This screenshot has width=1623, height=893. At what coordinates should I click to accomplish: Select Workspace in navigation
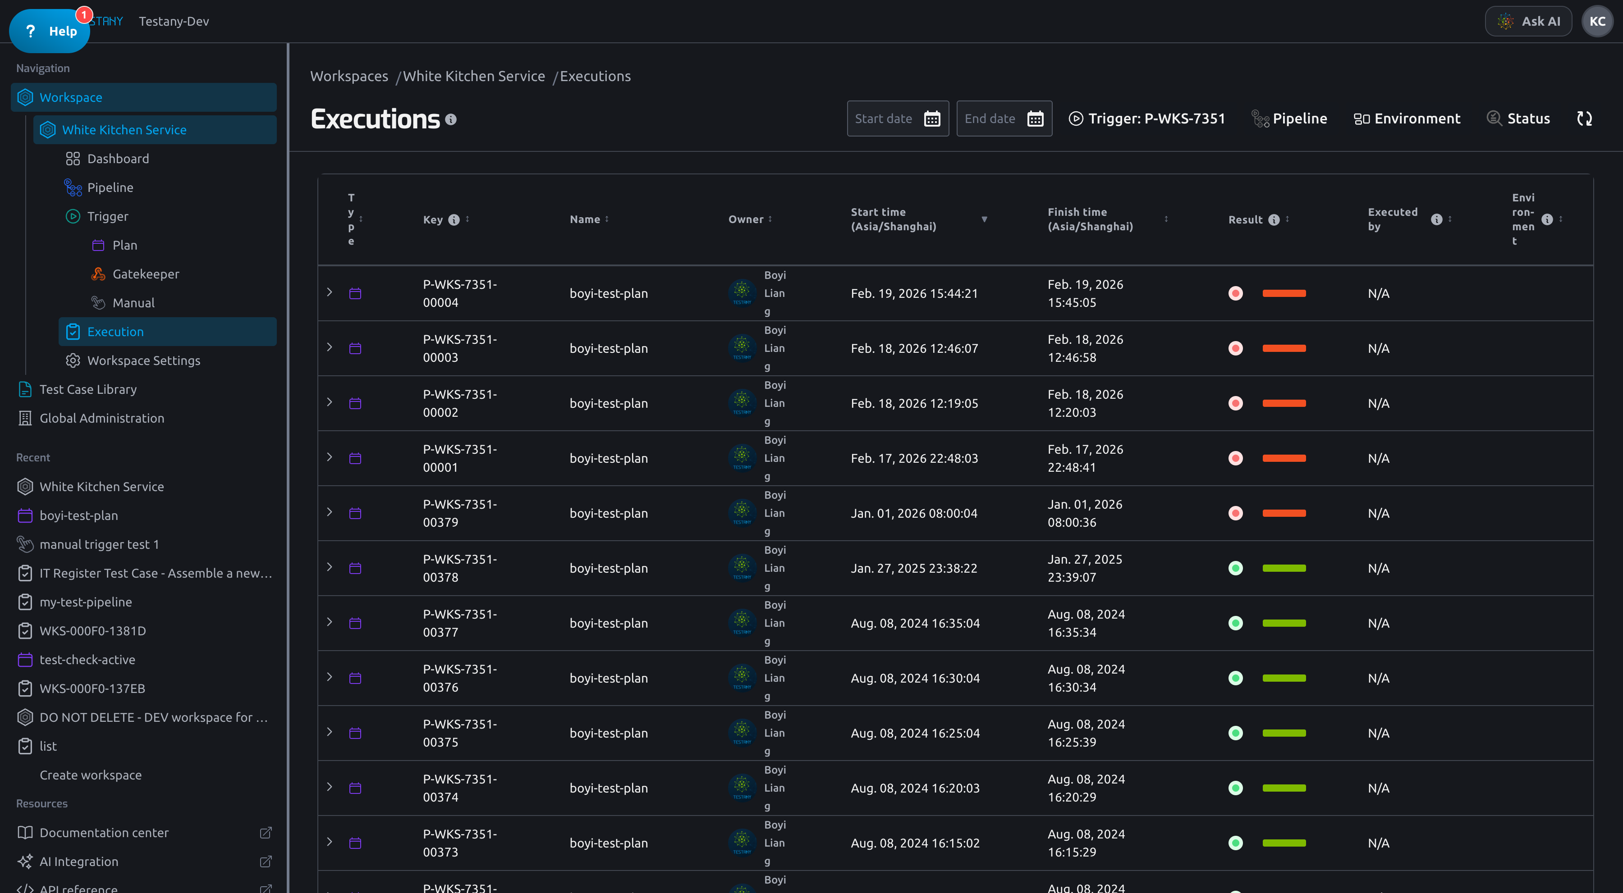144,97
